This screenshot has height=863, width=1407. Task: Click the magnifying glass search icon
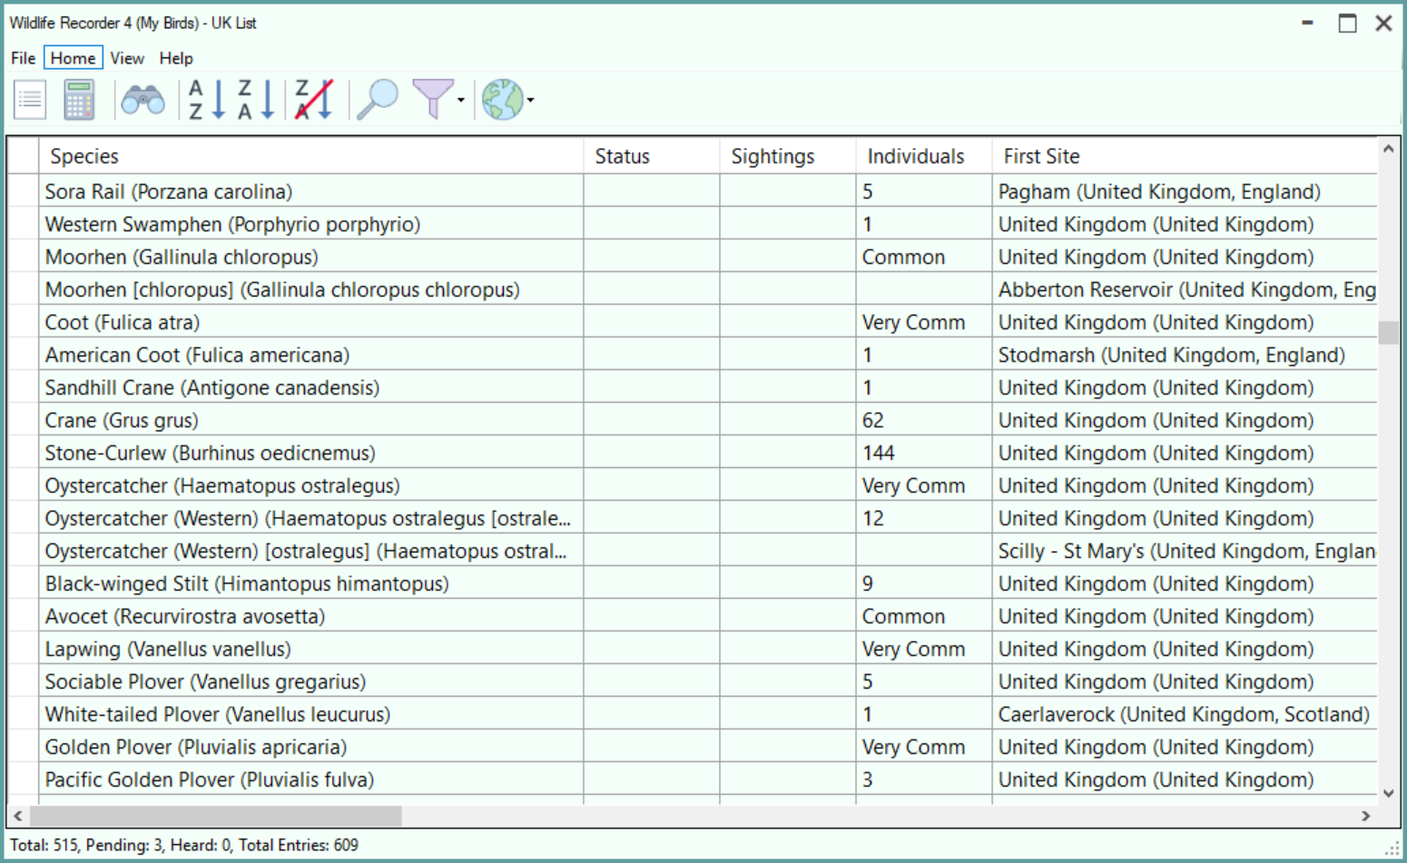point(378,100)
